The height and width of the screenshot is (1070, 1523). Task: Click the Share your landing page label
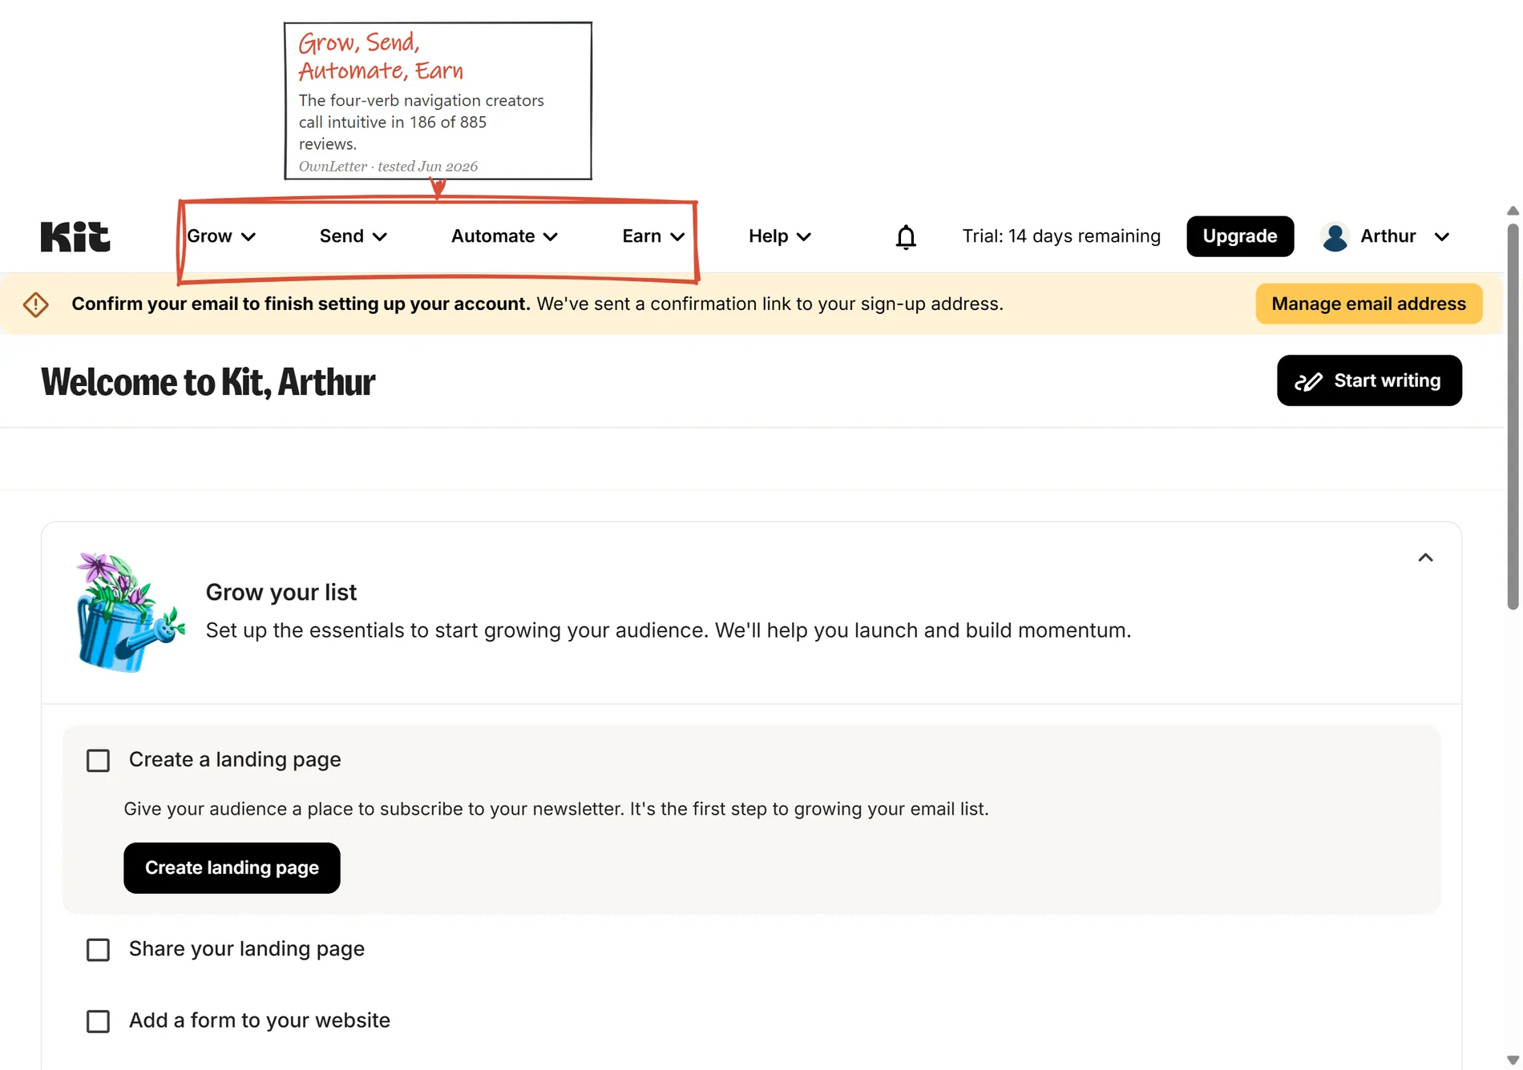coord(247,949)
